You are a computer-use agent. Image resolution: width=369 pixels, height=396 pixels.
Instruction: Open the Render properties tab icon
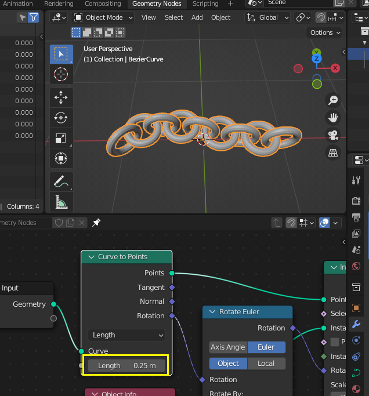[356, 201]
